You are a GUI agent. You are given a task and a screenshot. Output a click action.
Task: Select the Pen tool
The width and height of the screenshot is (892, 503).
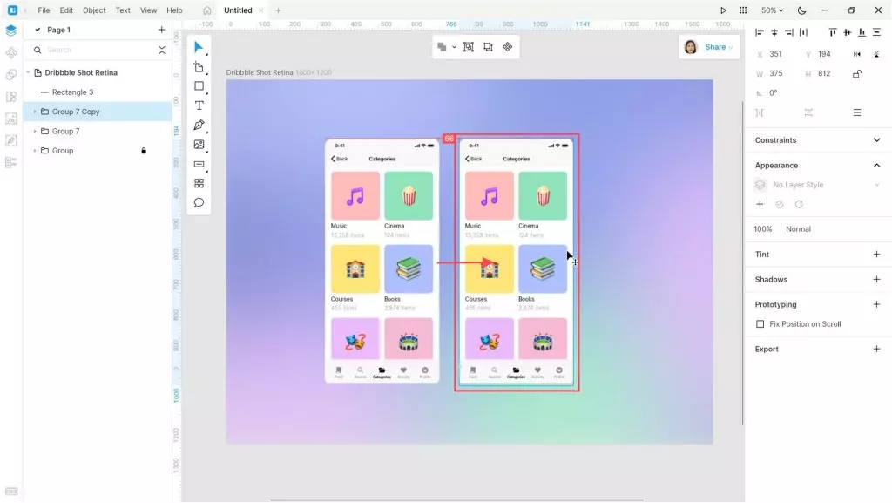pos(199,126)
